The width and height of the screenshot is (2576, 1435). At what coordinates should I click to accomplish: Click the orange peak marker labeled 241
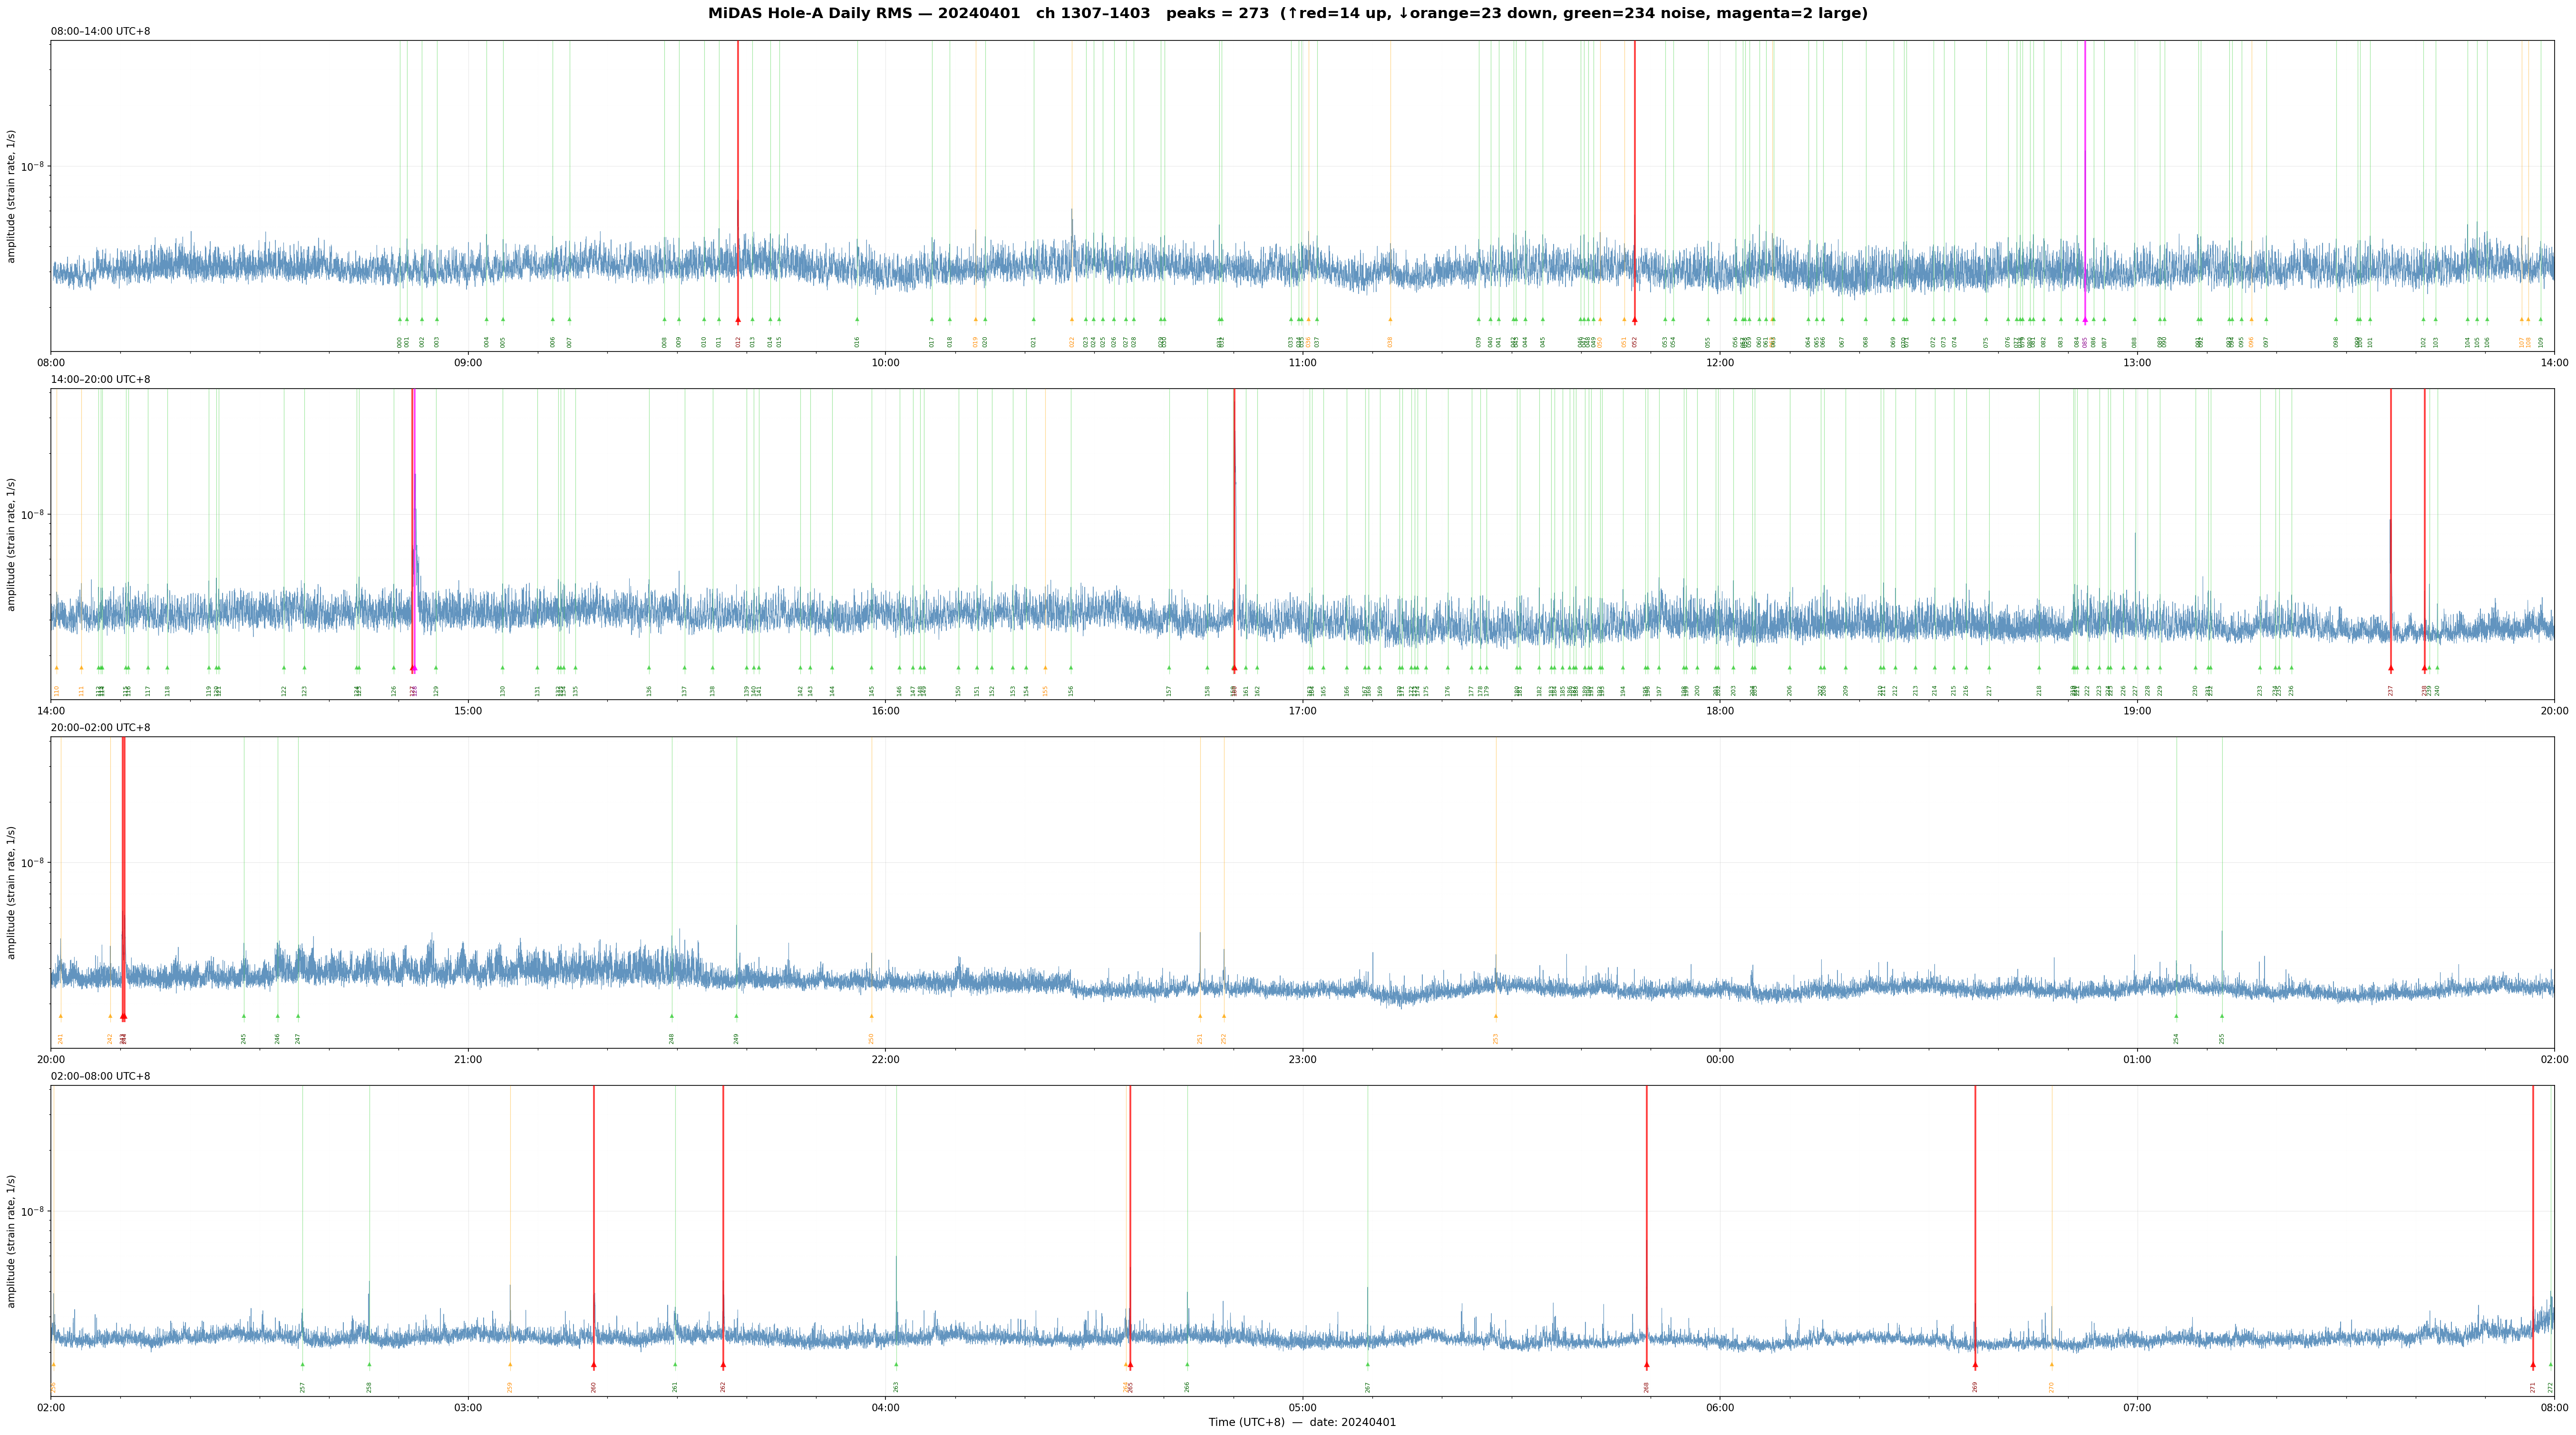60,1016
